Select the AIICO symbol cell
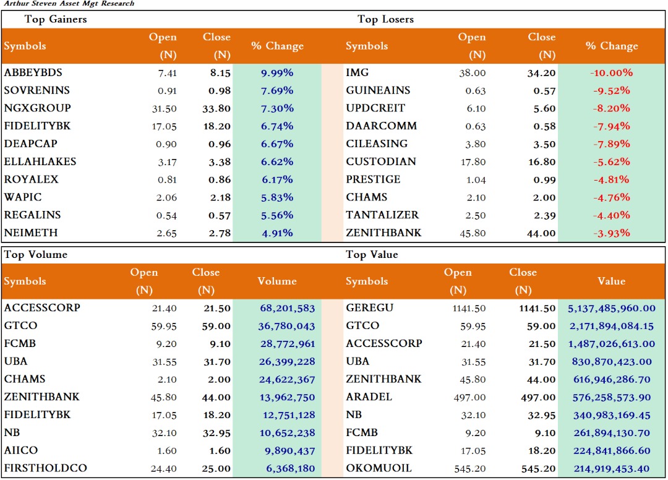 21,450
